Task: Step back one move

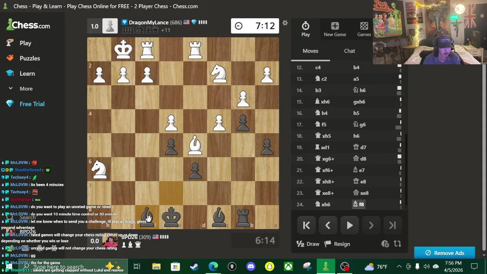Action: click(328, 225)
